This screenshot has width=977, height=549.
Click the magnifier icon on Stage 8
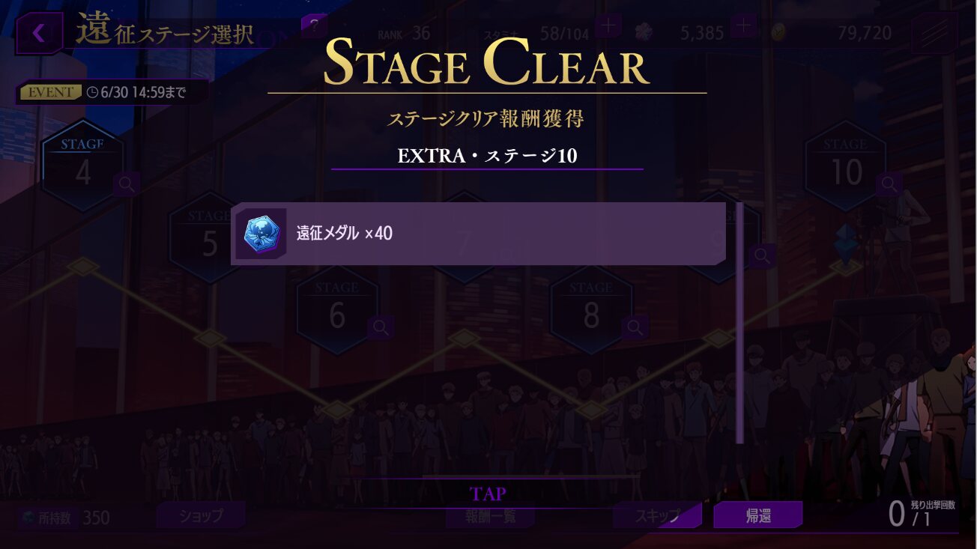[x=635, y=327]
